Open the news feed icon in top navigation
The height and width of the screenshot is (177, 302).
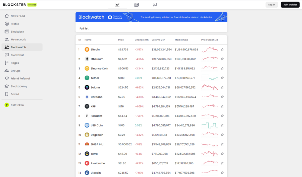click(136, 5)
